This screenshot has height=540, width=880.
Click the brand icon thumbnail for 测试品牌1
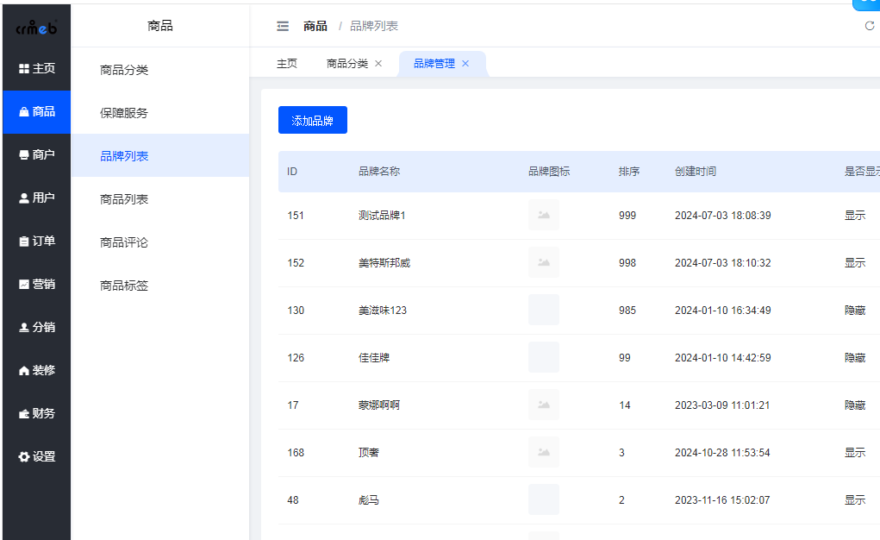click(544, 215)
